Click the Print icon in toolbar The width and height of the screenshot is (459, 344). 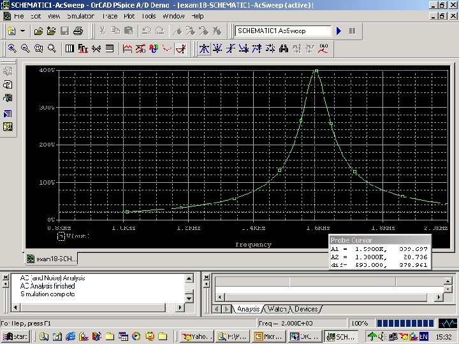click(78, 31)
